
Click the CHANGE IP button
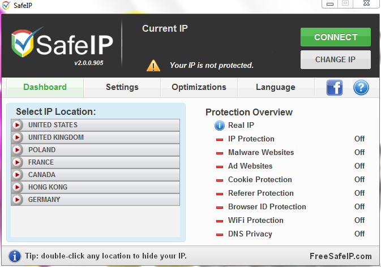click(335, 59)
